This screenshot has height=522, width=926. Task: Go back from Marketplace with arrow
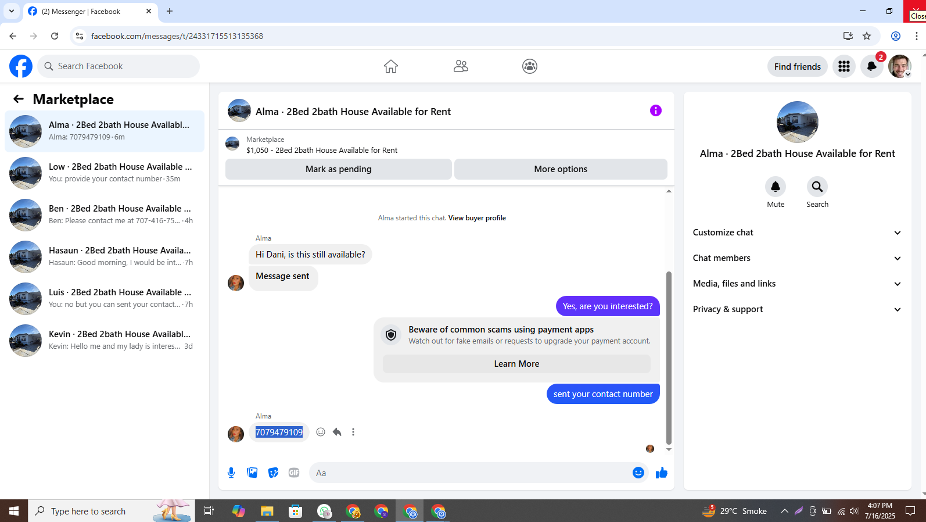[x=19, y=99]
